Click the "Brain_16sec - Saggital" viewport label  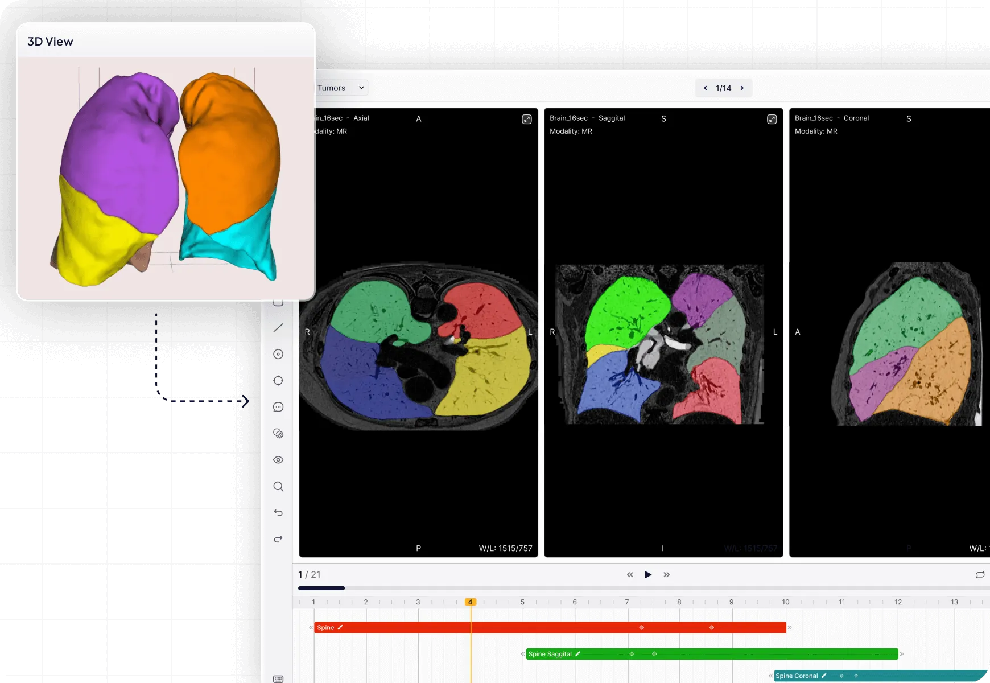(587, 118)
